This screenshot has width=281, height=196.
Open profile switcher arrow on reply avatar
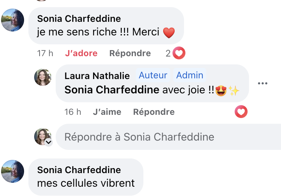coord(49,142)
